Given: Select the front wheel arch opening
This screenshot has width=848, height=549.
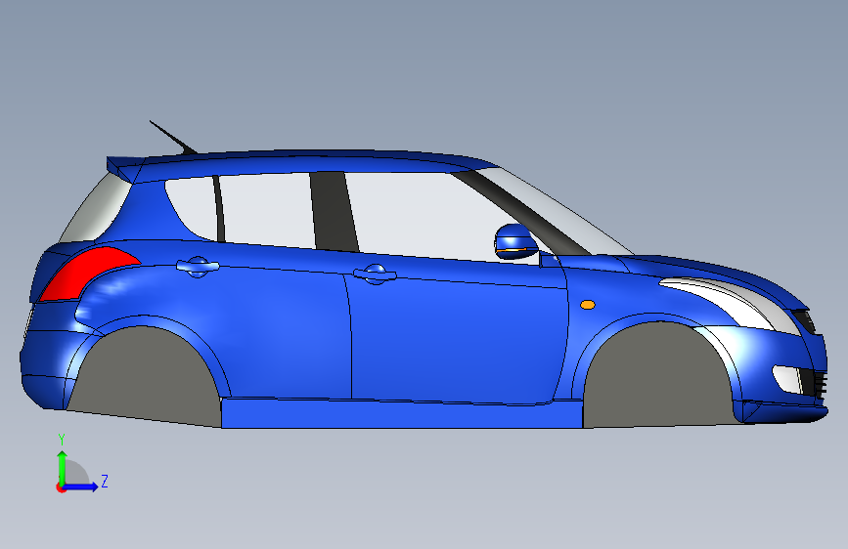Looking at the screenshot, I should [x=658, y=374].
